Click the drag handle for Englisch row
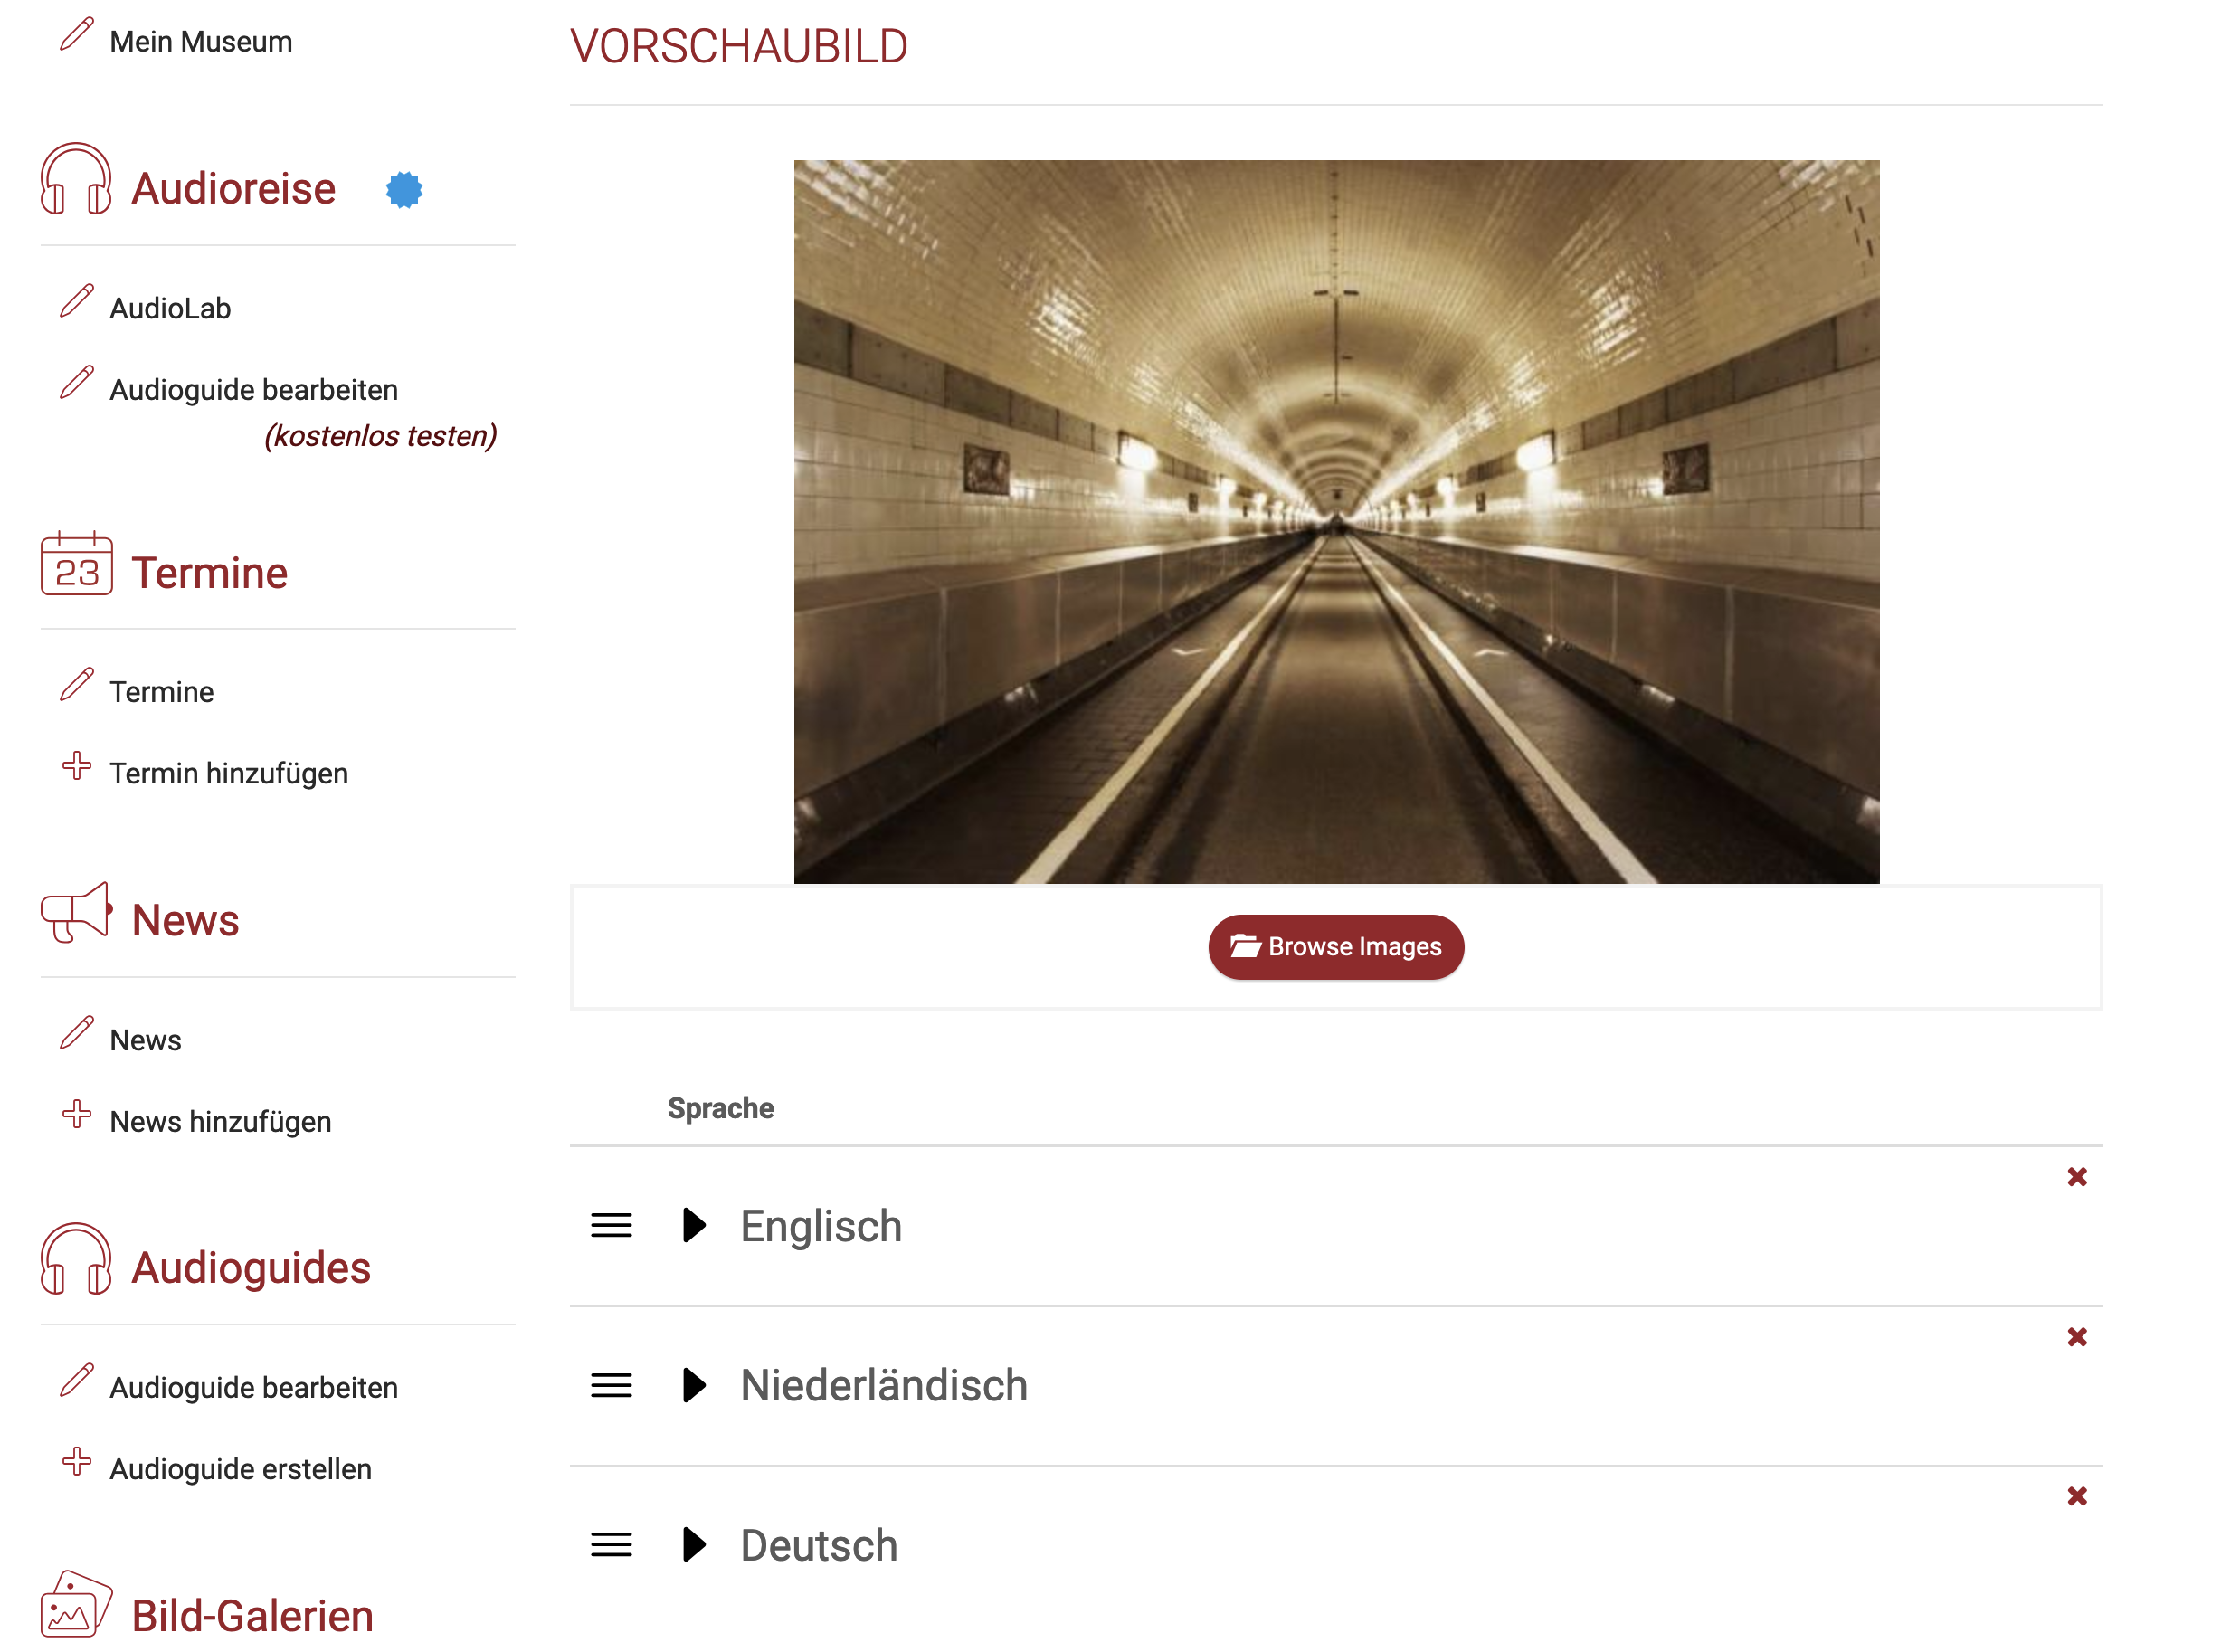 (612, 1228)
